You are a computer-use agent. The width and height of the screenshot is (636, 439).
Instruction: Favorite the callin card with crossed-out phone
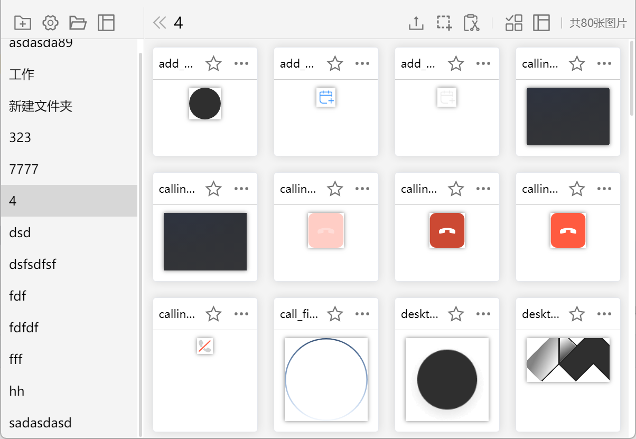[213, 314]
